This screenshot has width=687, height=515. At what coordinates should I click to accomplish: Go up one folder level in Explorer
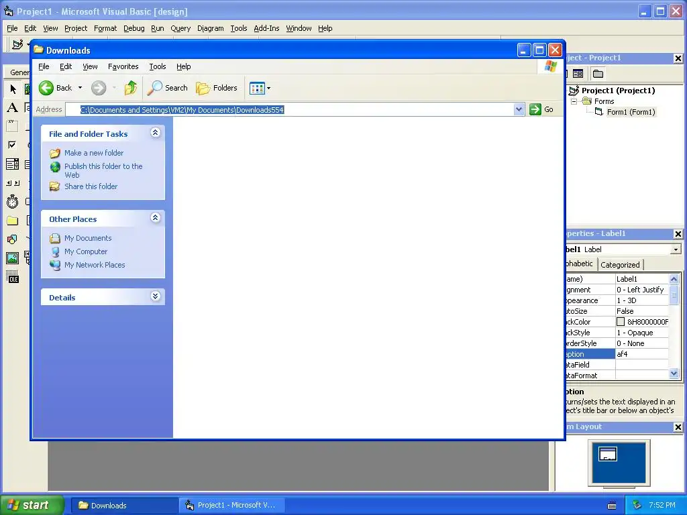pyautogui.click(x=130, y=88)
